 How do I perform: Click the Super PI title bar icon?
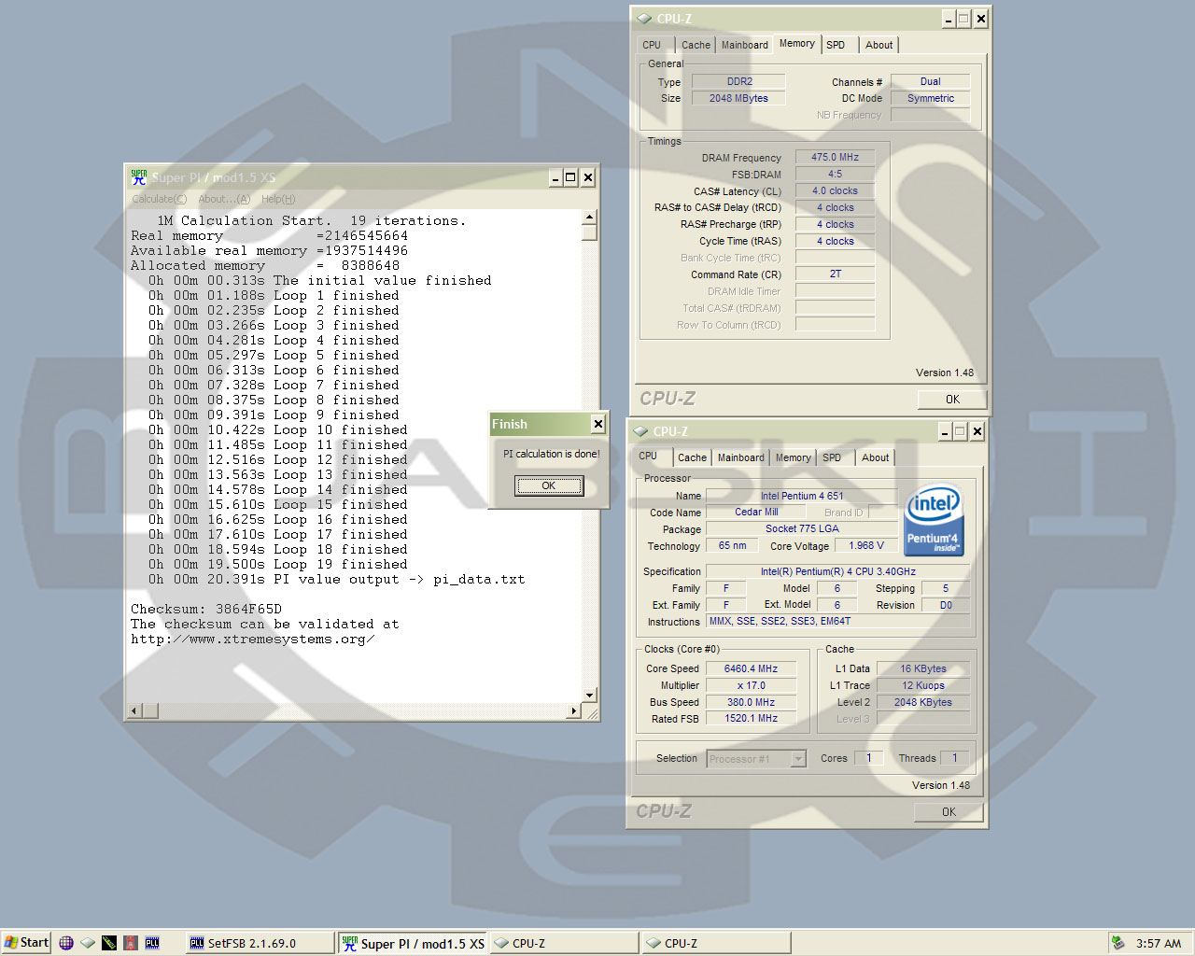coord(139,177)
